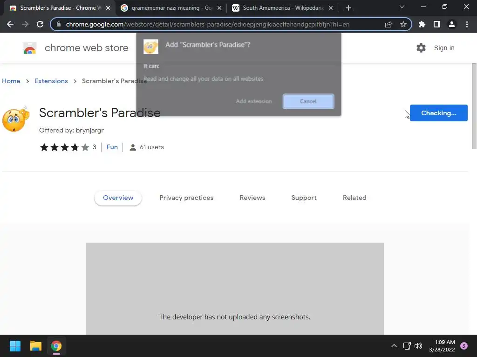
Task: Bookmark this page with the star icon
Action: tap(403, 24)
